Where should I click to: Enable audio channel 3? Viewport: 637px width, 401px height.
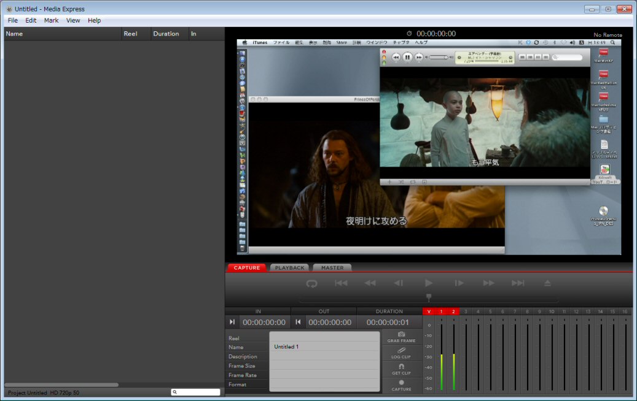coord(466,311)
